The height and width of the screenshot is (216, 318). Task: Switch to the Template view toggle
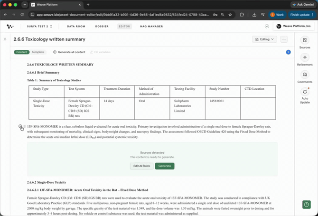click(x=38, y=52)
